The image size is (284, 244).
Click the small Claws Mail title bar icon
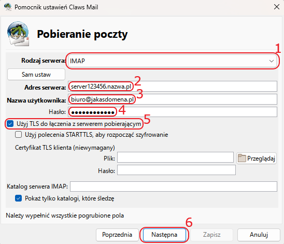[x=8, y=7]
